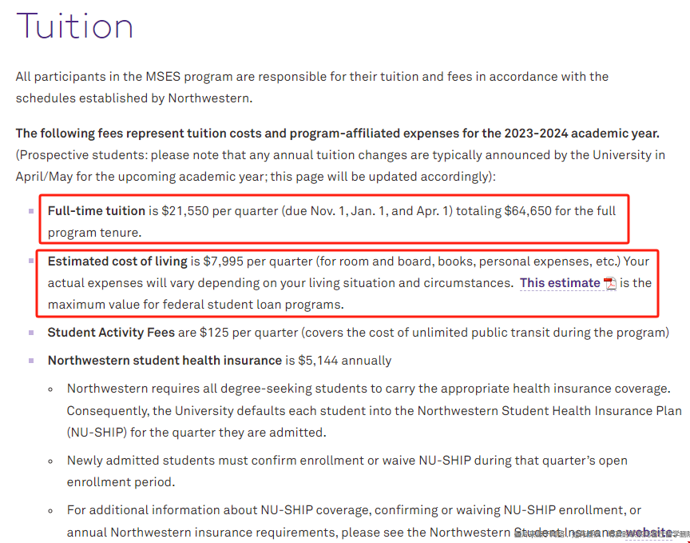Click the $64,650 total tuition amount

click(531, 211)
